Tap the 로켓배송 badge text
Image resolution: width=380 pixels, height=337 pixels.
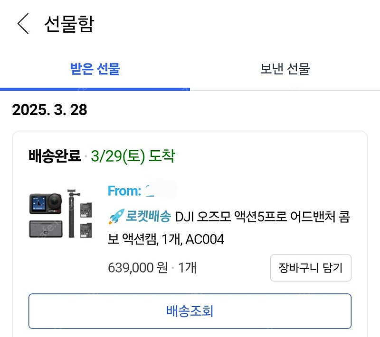[148, 217]
